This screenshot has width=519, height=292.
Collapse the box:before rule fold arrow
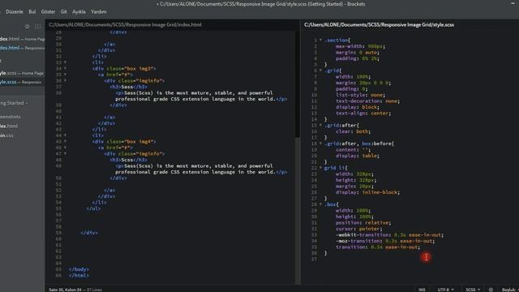click(320, 144)
